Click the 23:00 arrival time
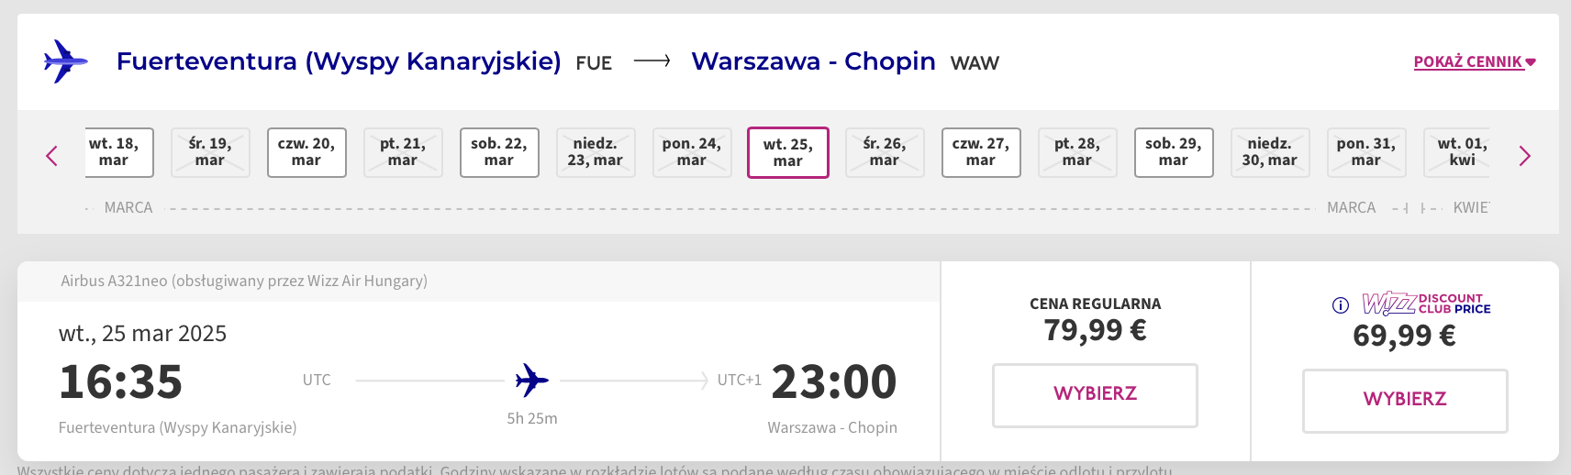 [x=833, y=381]
